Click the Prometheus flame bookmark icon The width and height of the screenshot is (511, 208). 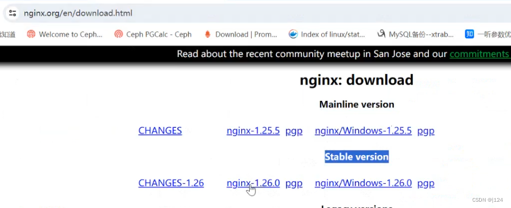click(208, 34)
